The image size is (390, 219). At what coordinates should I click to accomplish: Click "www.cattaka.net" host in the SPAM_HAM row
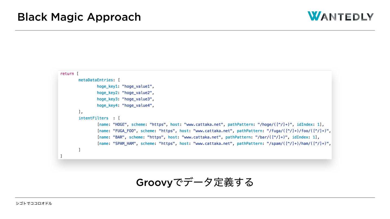213,144
